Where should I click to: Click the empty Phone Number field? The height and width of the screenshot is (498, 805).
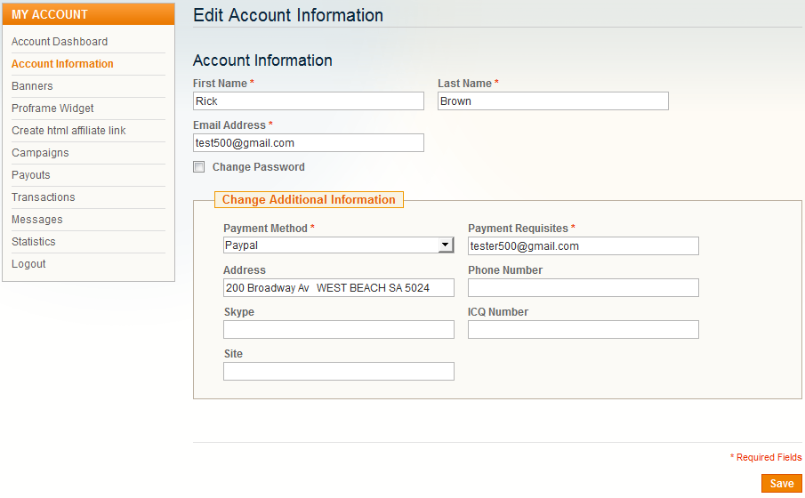(x=583, y=288)
